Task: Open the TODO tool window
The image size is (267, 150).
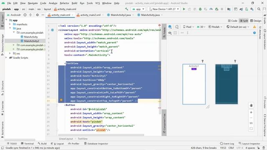Action: pyautogui.click(x=12, y=143)
